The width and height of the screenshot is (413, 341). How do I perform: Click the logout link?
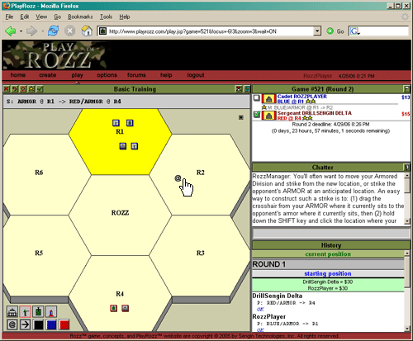coord(196,75)
